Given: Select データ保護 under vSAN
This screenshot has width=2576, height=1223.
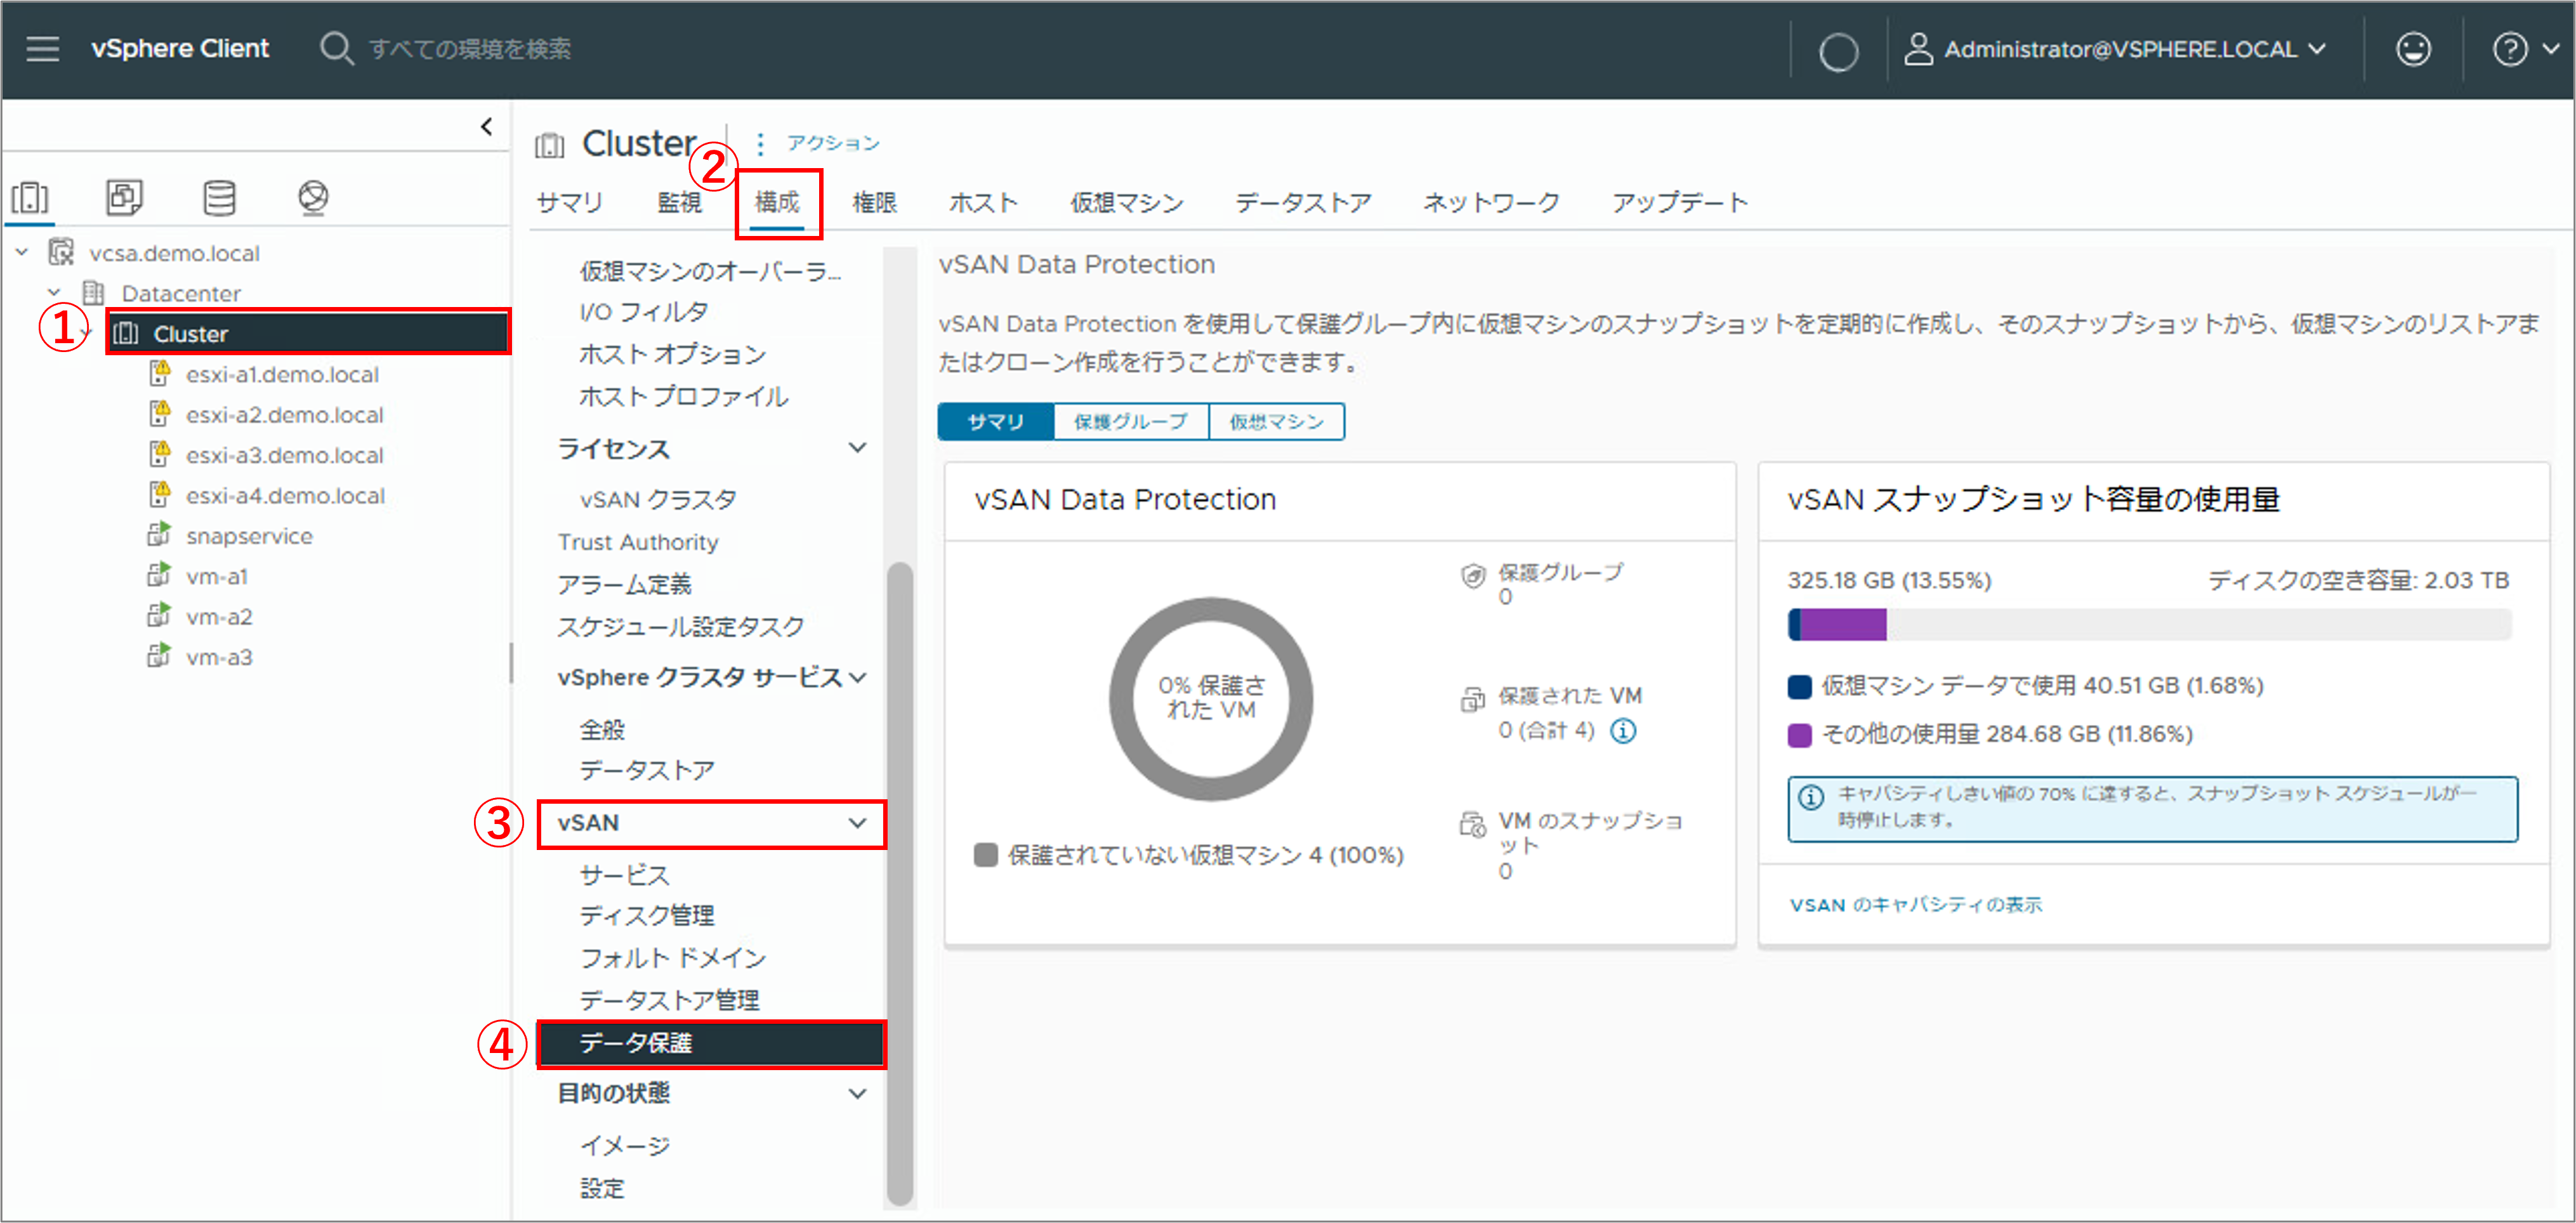Looking at the screenshot, I should coord(711,1043).
